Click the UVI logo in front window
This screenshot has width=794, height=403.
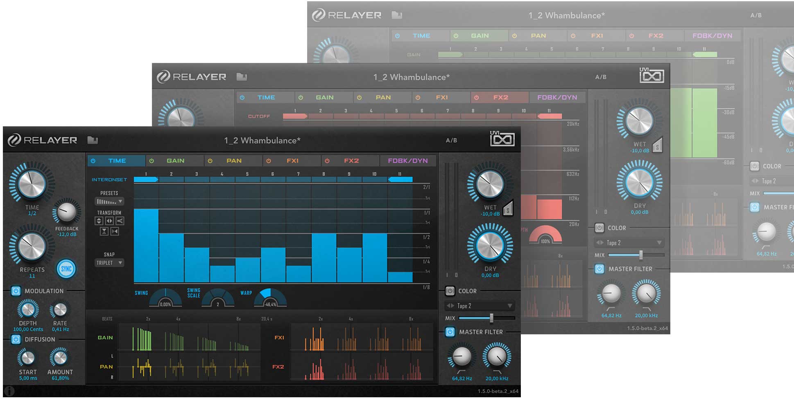point(502,139)
